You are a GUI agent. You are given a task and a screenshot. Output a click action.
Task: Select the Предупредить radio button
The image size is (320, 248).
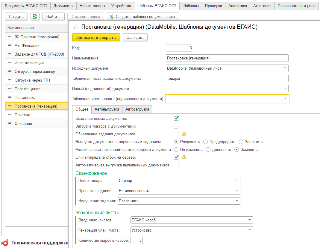click(206, 142)
